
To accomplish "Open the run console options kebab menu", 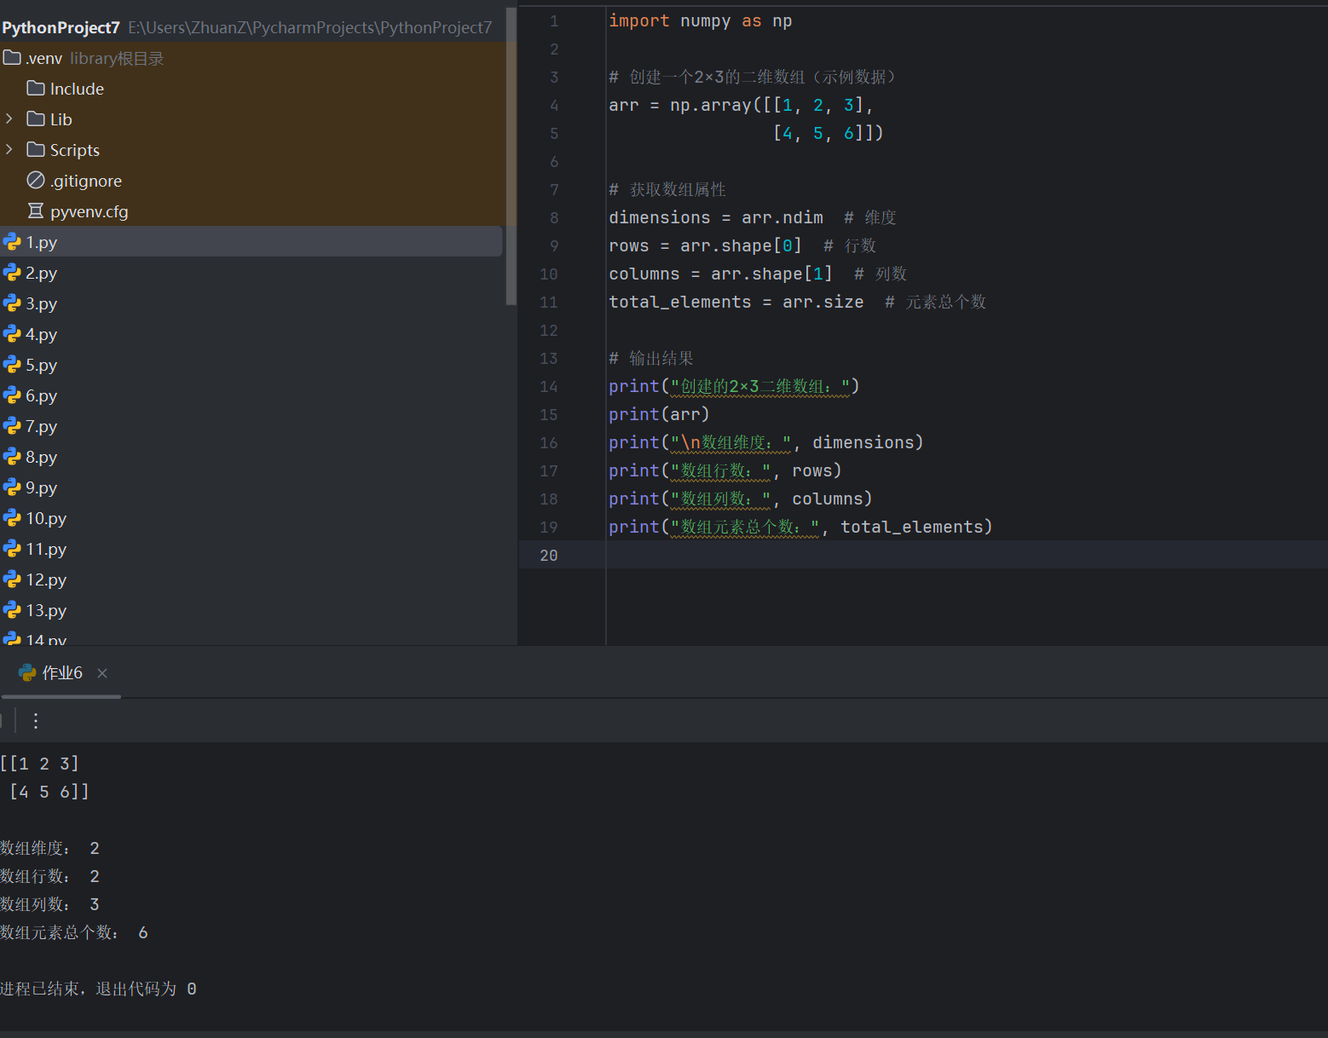I will coord(35,720).
